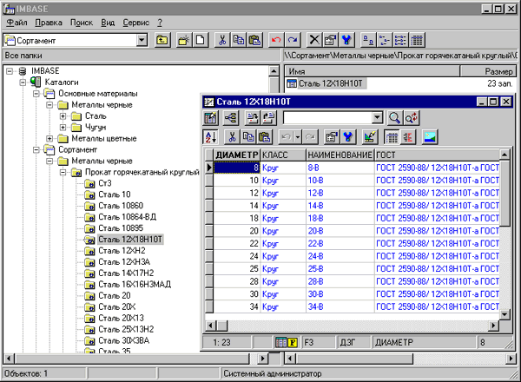521x382 pixels.
Task: Expand the Сталь folder node
Action: [x=63, y=115]
